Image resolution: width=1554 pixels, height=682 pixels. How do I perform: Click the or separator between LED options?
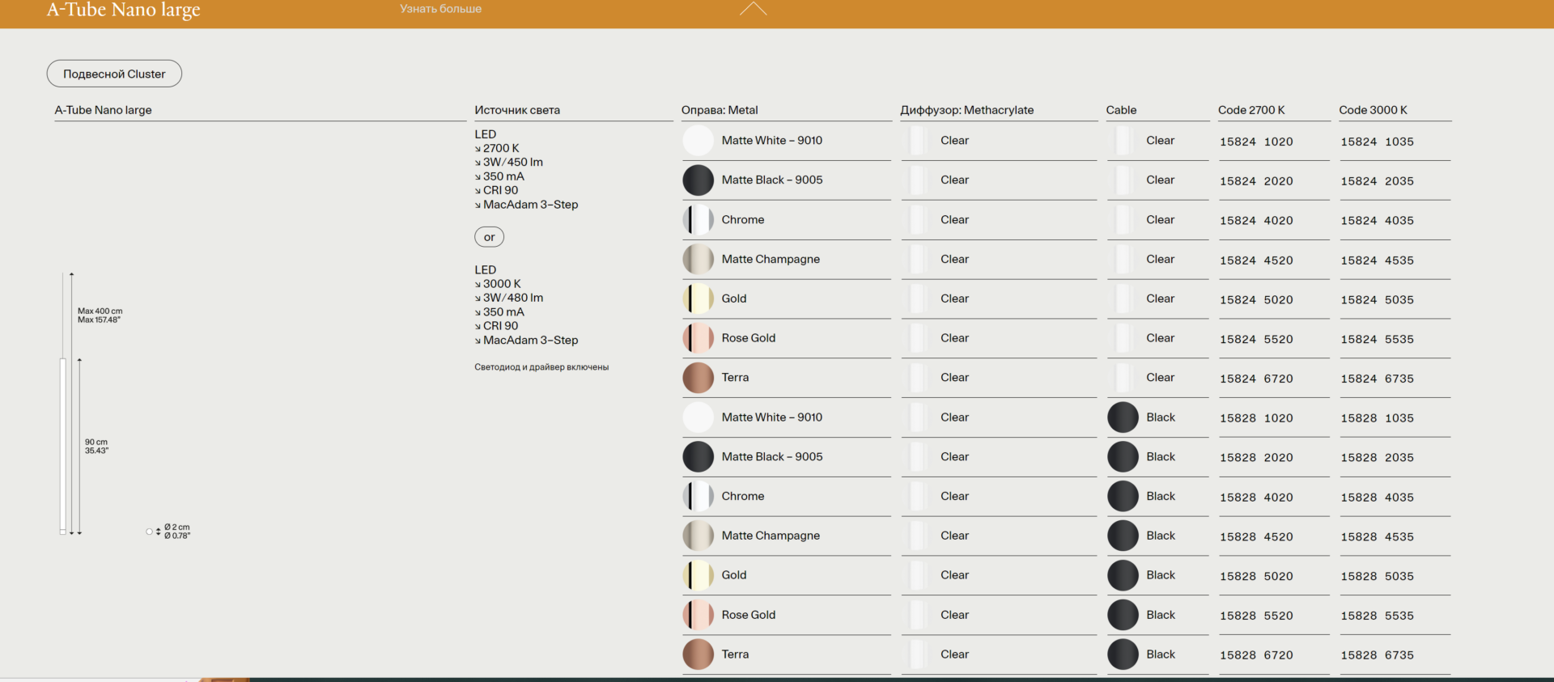pyautogui.click(x=489, y=237)
